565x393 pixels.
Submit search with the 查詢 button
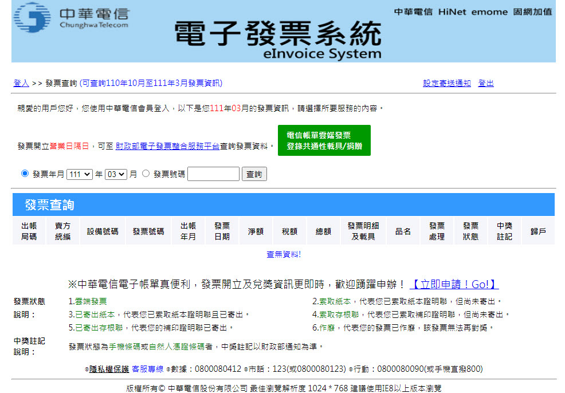(254, 174)
